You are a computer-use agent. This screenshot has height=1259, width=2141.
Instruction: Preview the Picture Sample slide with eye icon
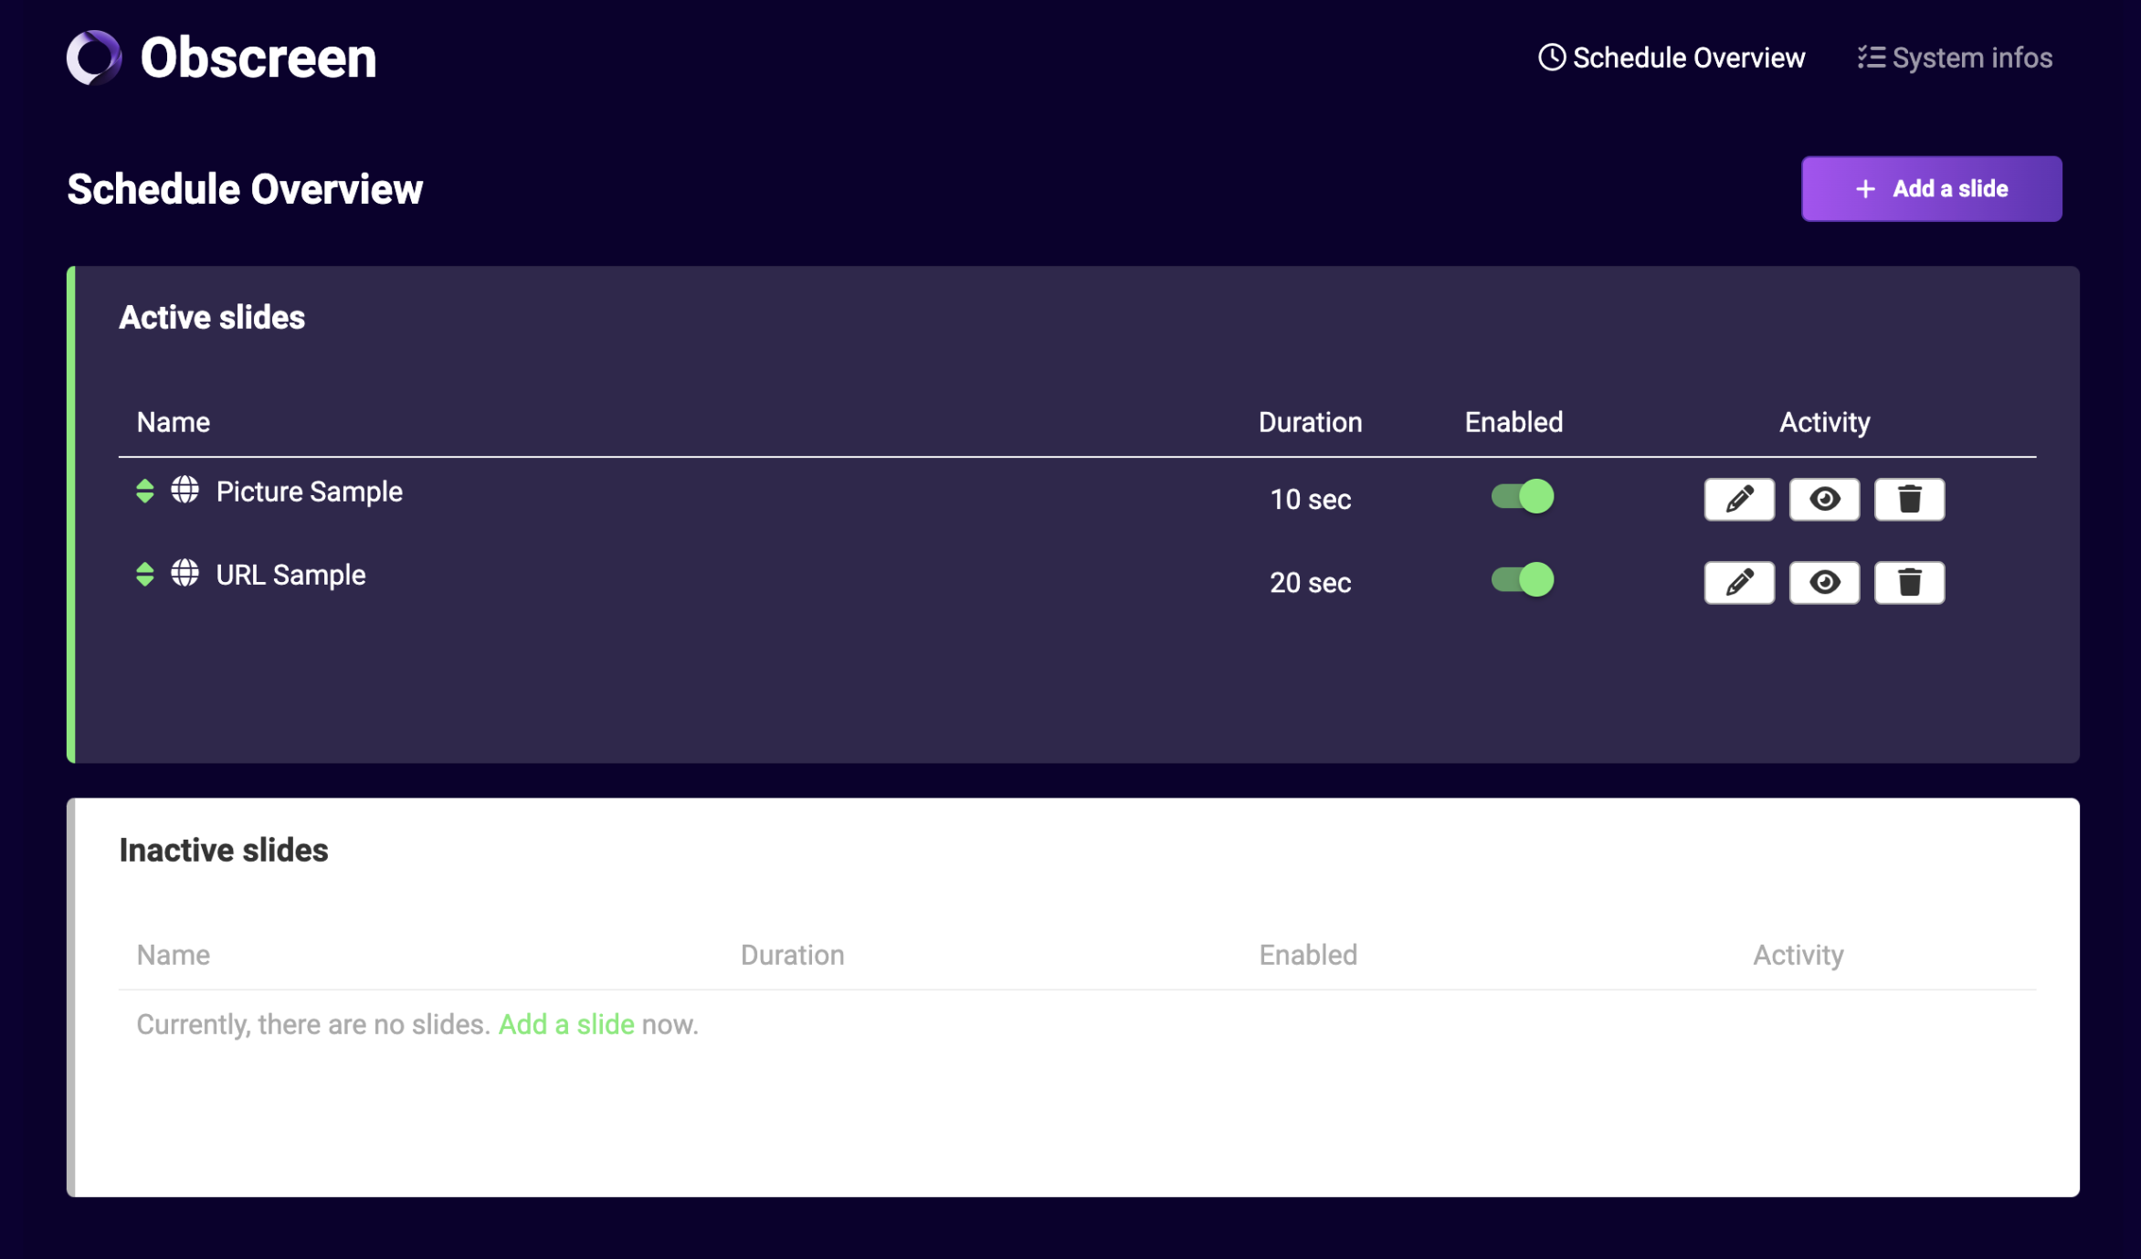pyautogui.click(x=1824, y=499)
